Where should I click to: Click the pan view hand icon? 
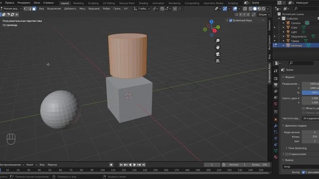coord(217,47)
